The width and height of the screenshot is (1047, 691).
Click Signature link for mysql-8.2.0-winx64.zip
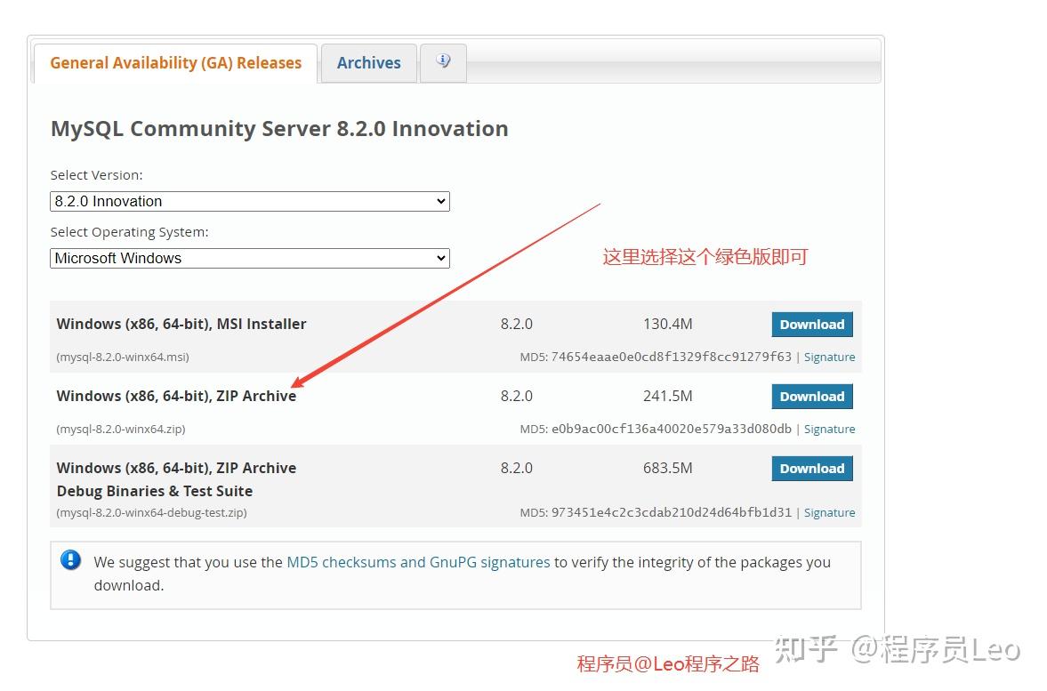pyautogui.click(x=829, y=429)
